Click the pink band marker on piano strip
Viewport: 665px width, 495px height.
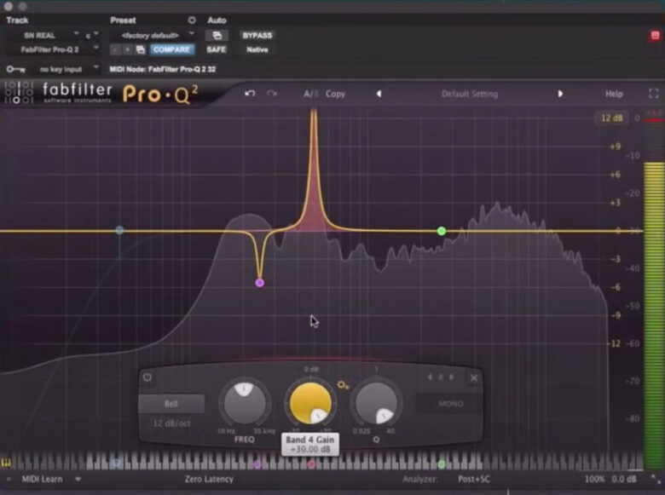[x=311, y=465]
